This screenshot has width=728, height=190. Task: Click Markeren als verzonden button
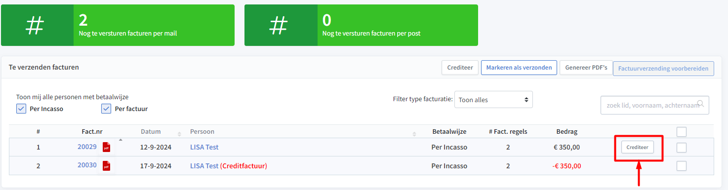(x=519, y=68)
